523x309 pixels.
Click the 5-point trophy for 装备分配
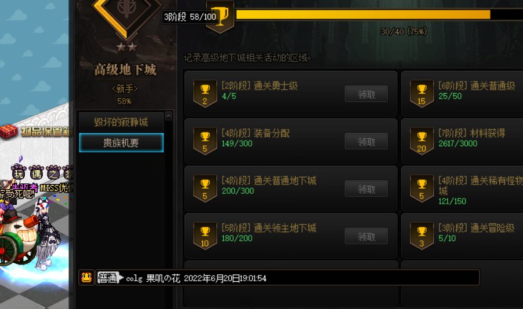(x=205, y=142)
